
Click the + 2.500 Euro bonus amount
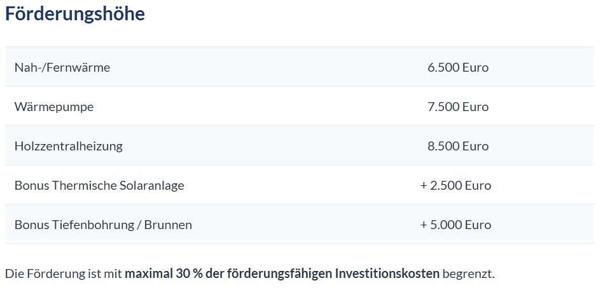point(455,185)
